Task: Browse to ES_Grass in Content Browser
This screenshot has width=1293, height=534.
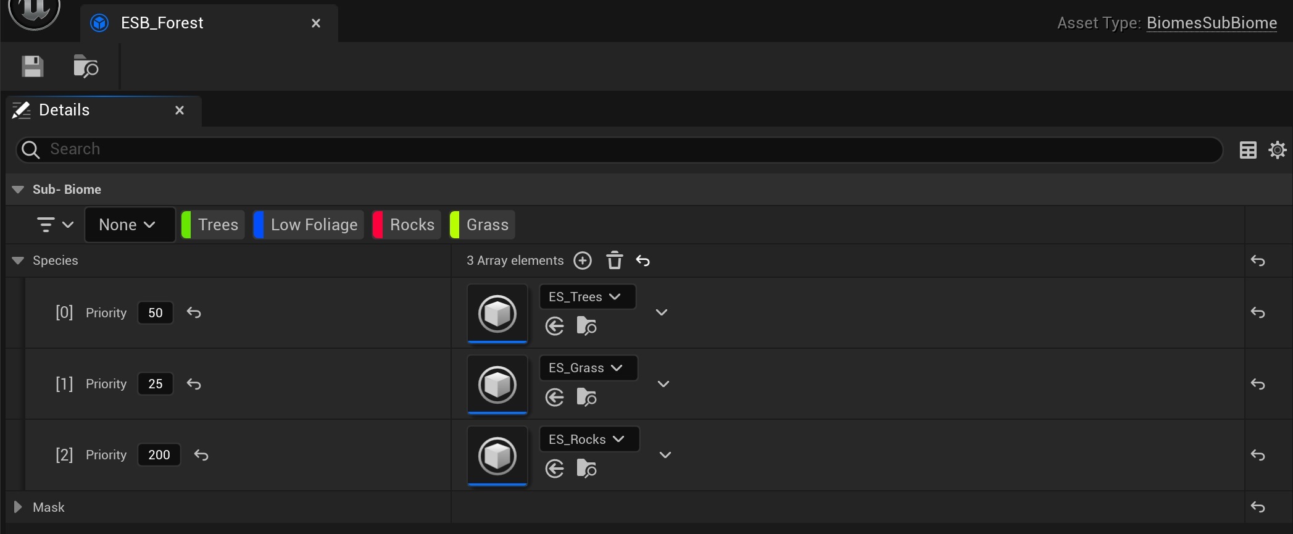Action: 586,397
